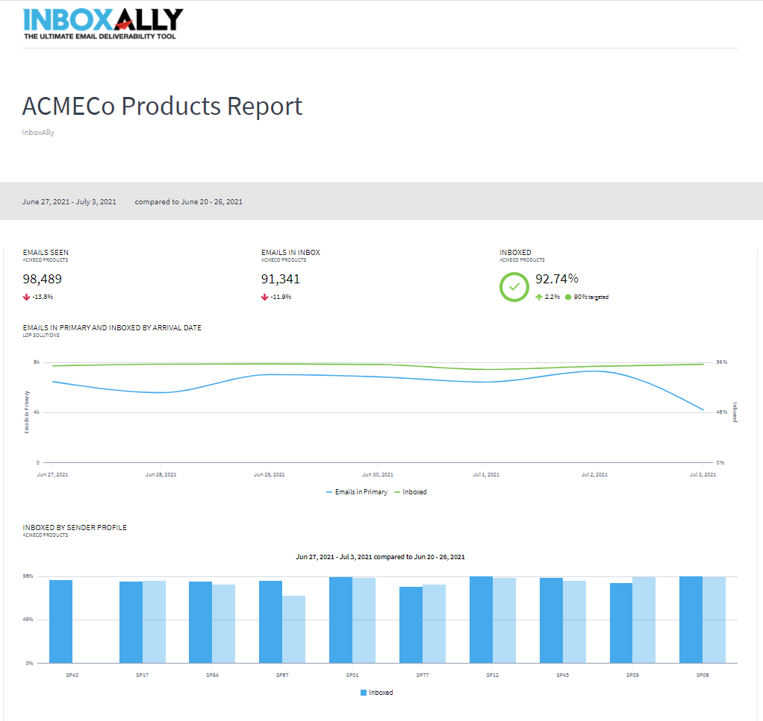This screenshot has height=721, width=763.
Task: Click the green dot beside 90% targeted
Action: click(x=568, y=297)
